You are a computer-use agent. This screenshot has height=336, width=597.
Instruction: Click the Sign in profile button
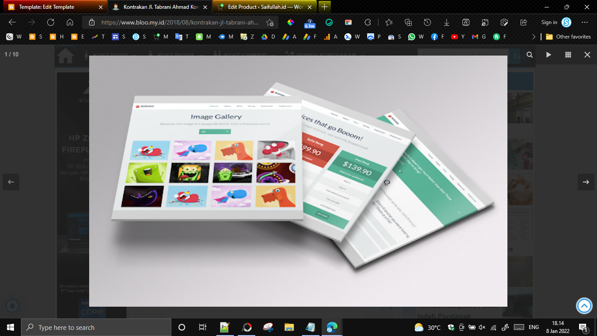tap(556, 22)
